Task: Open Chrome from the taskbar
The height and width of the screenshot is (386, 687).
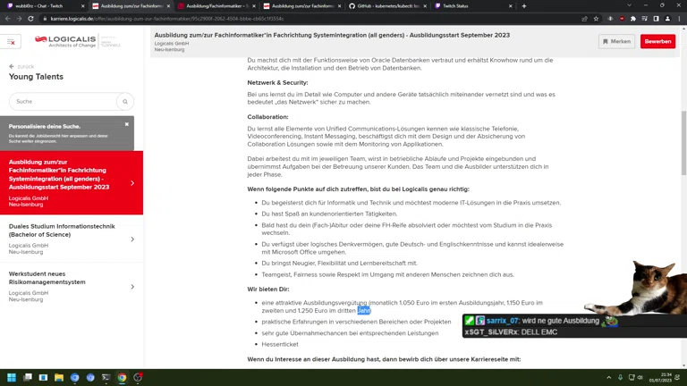Action: pyautogui.click(x=122, y=378)
